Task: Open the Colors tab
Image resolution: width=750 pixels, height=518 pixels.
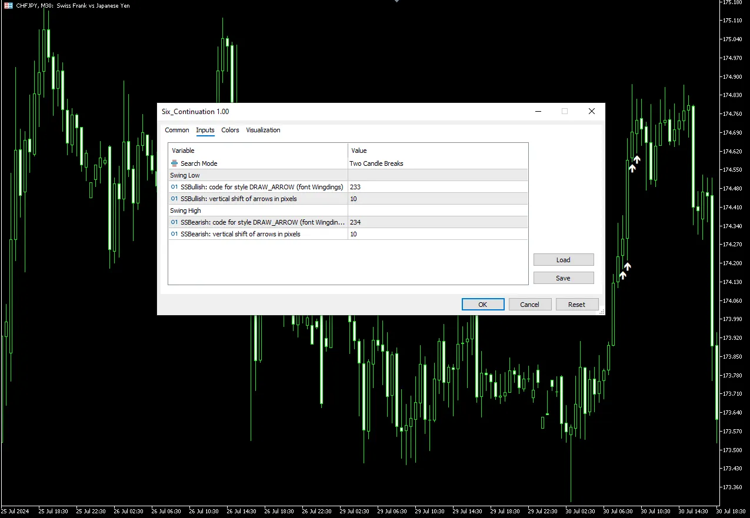Action: coord(230,130)
